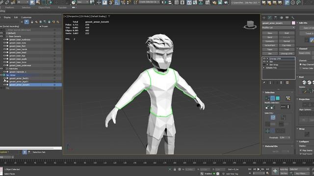The height and width of the screenshot is (176, 314).
Task: Click the Cap Holes modifier button
Action: [x=287, y=45]
